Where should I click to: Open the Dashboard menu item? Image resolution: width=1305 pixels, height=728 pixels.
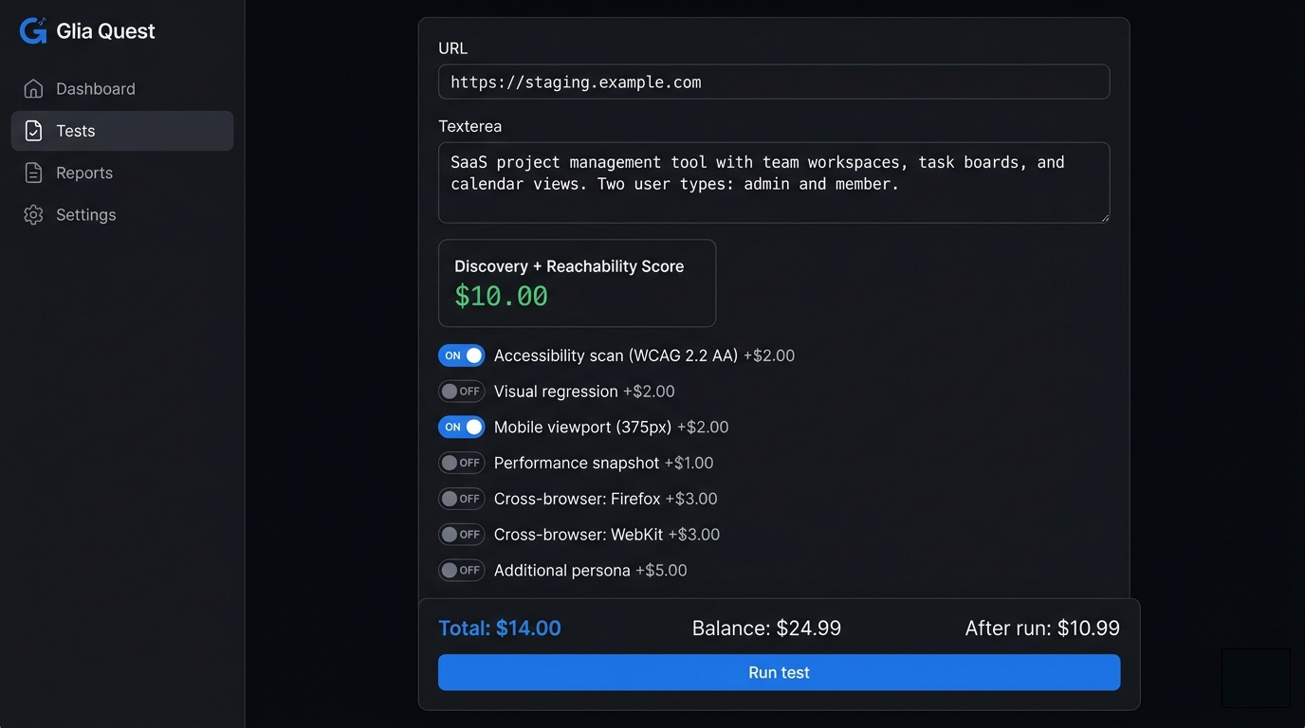coord(122,88)
